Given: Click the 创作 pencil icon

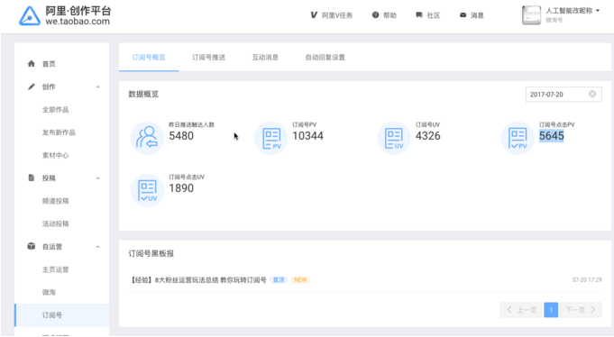Looking at the screenshot, I should tap(32, 87).
